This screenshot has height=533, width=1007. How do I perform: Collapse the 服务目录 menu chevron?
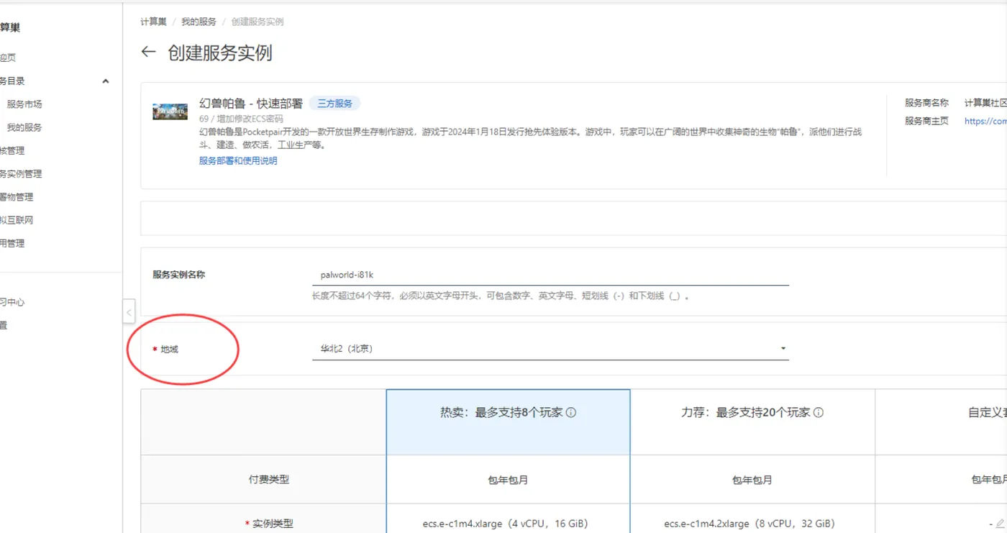(x=106, y=81)
